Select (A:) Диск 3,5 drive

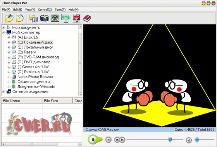tap(28, 37)
